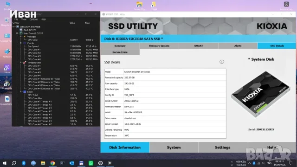
Task: Open Google Chrome from taskbar
Action: tap(52, 163)
